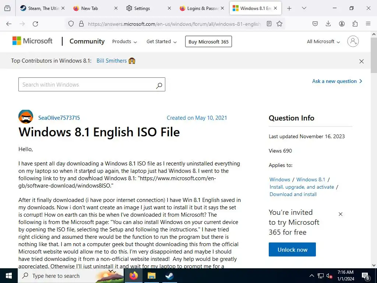Close the Steam tab
Screen dimensions: 377x283
[x=63, y=8]
